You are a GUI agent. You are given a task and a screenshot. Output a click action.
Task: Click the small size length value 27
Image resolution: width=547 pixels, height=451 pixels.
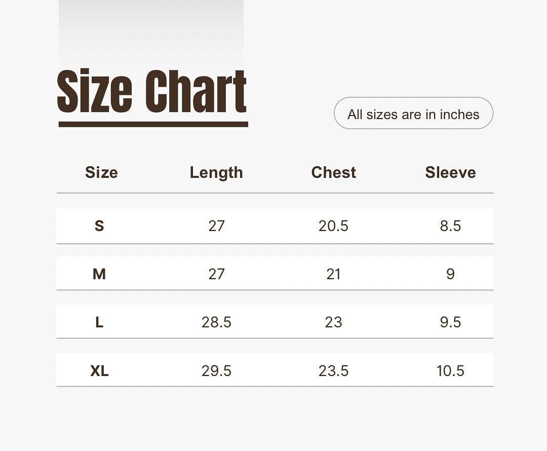pos(216,225)
